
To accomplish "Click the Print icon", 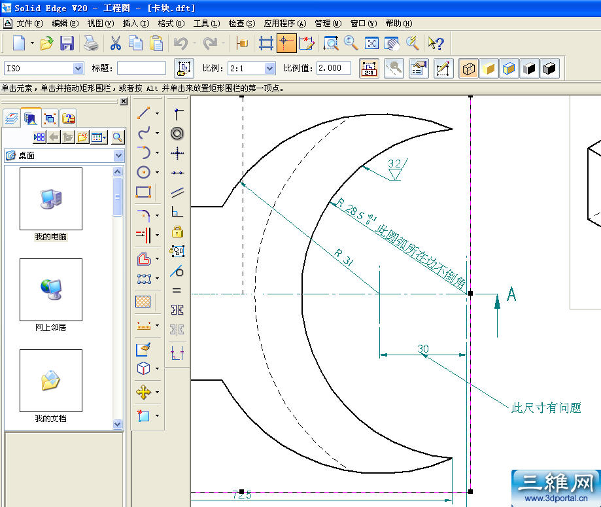I will click(x=91, y=43).
